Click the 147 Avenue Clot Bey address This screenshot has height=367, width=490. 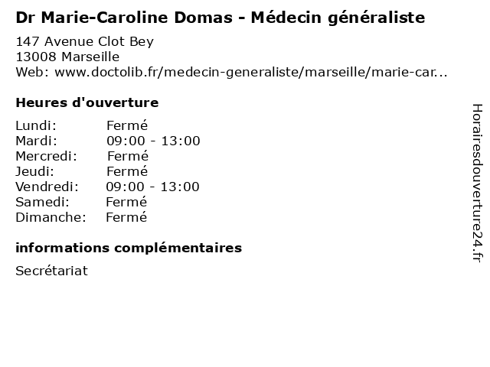pyautogui.click(x=84, y=41)
